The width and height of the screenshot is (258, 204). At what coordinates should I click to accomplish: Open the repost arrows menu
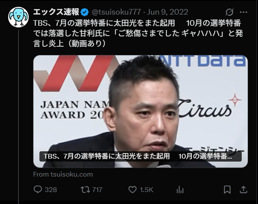click(x=85, y=190)
